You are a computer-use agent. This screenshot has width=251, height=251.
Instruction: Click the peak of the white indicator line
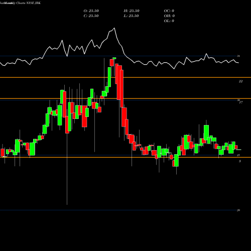pos(114,28)
